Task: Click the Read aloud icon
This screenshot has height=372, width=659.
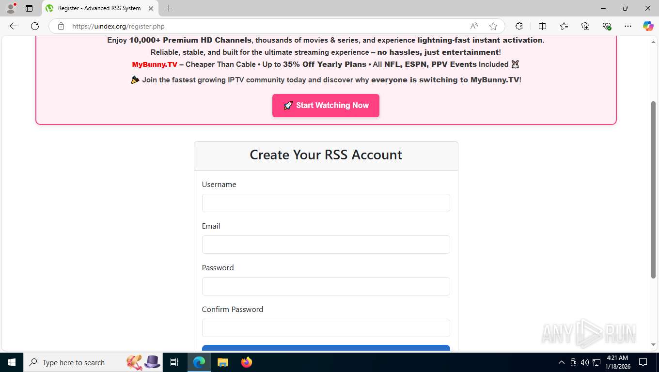Action: pyautogui.click(x=474, y=26)
